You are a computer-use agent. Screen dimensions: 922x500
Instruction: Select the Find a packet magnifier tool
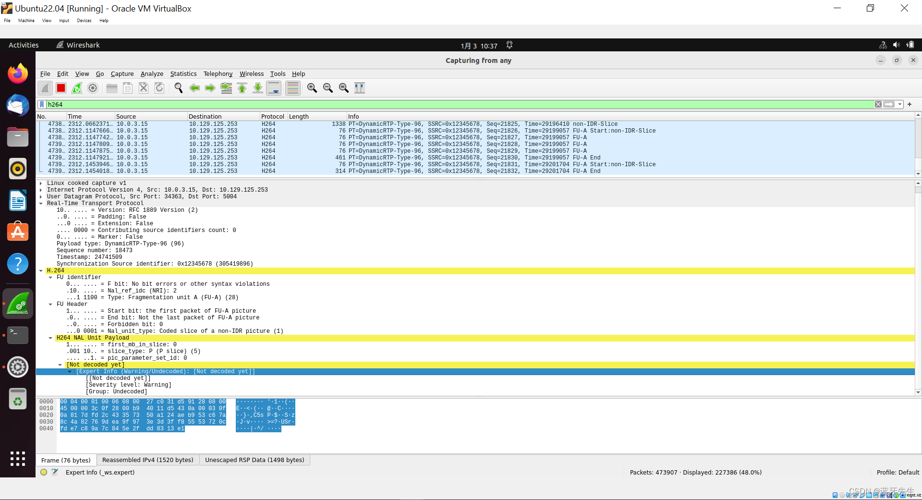click(178, 88)
